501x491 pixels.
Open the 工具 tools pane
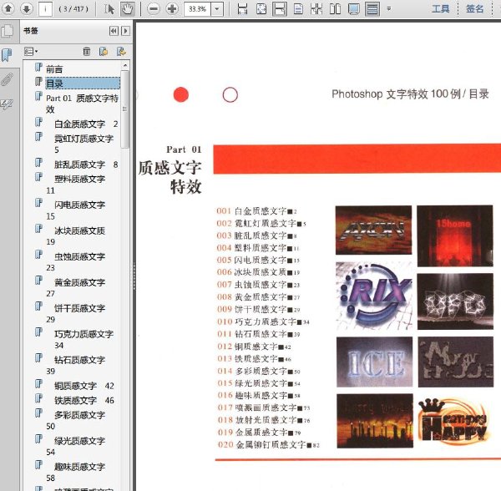[441, 8]
